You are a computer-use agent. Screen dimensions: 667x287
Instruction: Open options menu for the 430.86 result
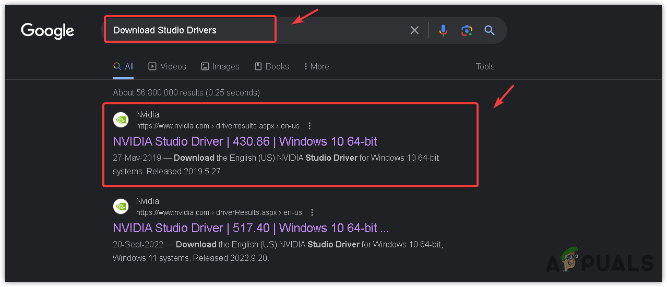pyautogui.click(x=309, y=126)
